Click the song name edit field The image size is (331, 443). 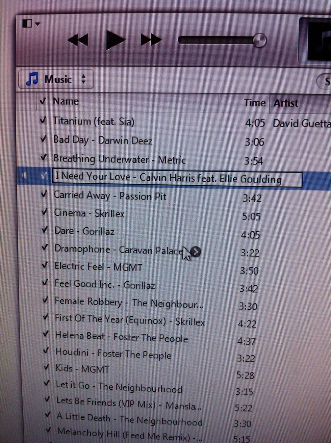click(x=177, y=178)
